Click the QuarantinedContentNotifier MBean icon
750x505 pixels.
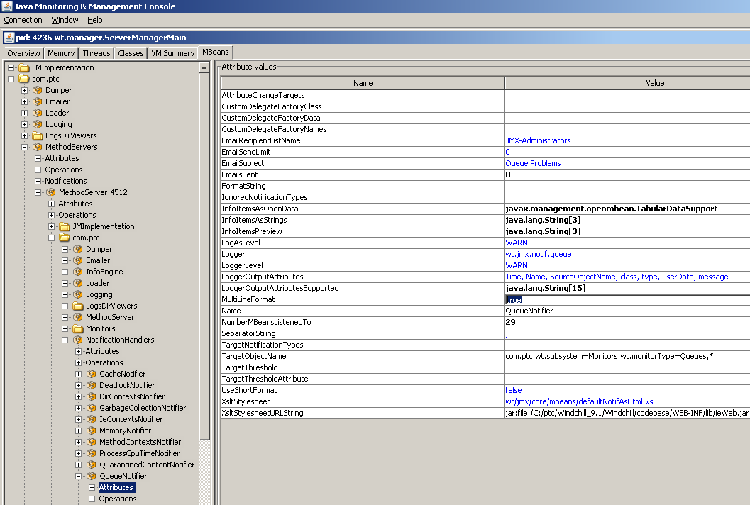pyautogui.click(x=92, y=465)
